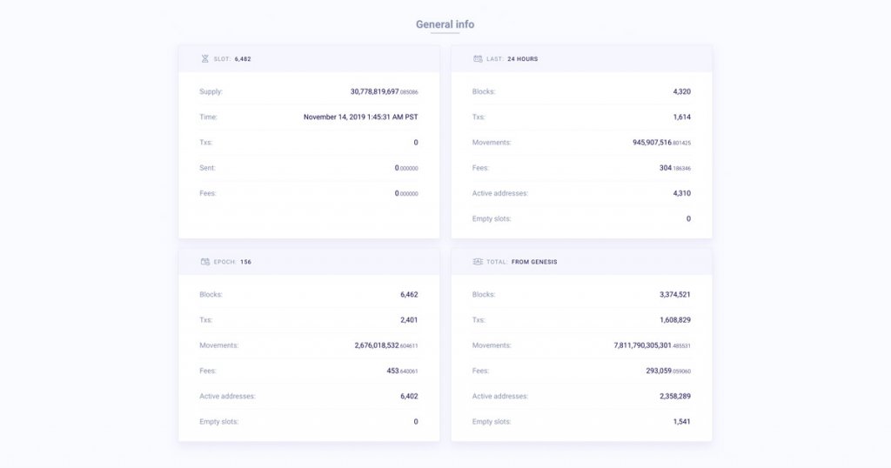Click the Supply value 30,778,819,697
This screenshot has width=891, height=468.
(375, 91)
